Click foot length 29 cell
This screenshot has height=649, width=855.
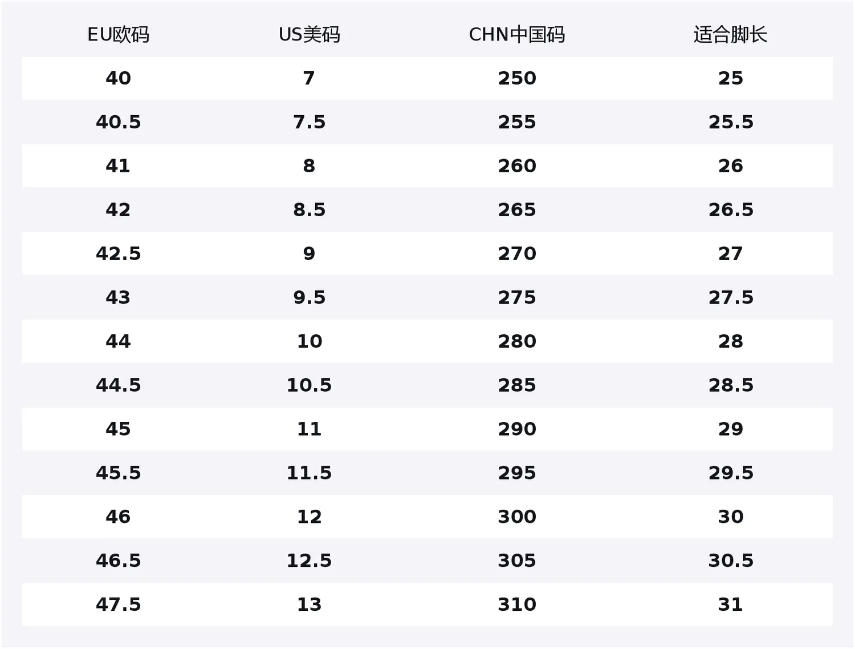tap(730, 429)
